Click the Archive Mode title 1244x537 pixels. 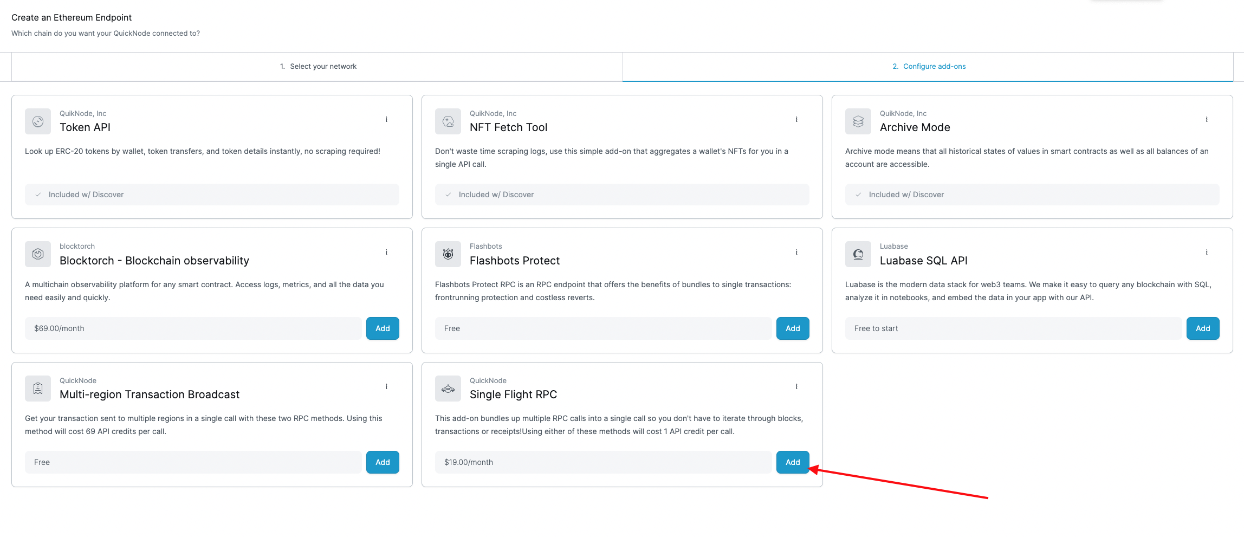coord(915,127)
